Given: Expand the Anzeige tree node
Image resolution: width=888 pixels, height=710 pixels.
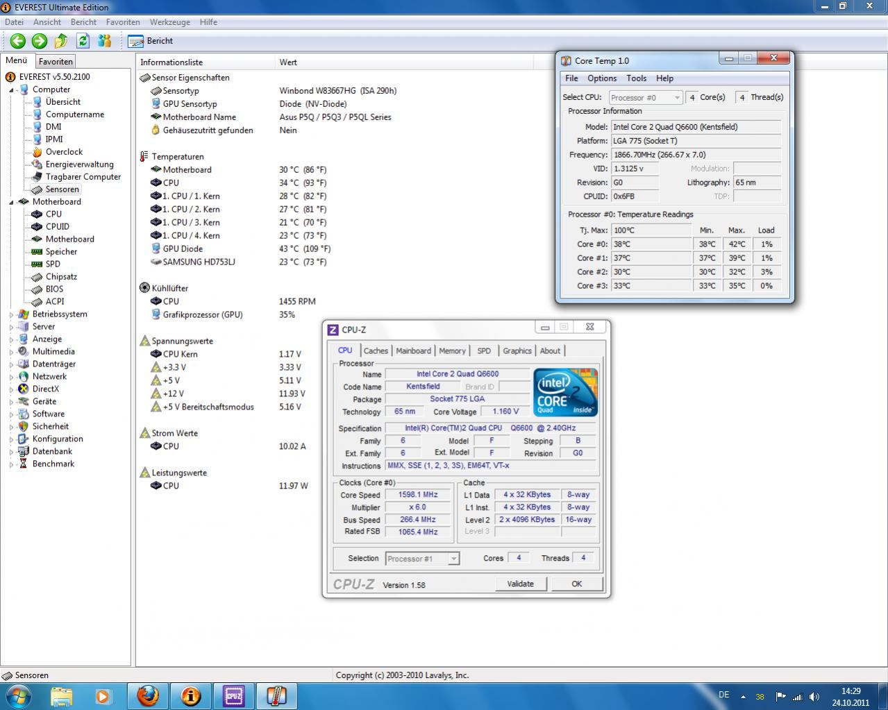Looking at the screenshot, I should pyautogui.click(x=12, y=339).
